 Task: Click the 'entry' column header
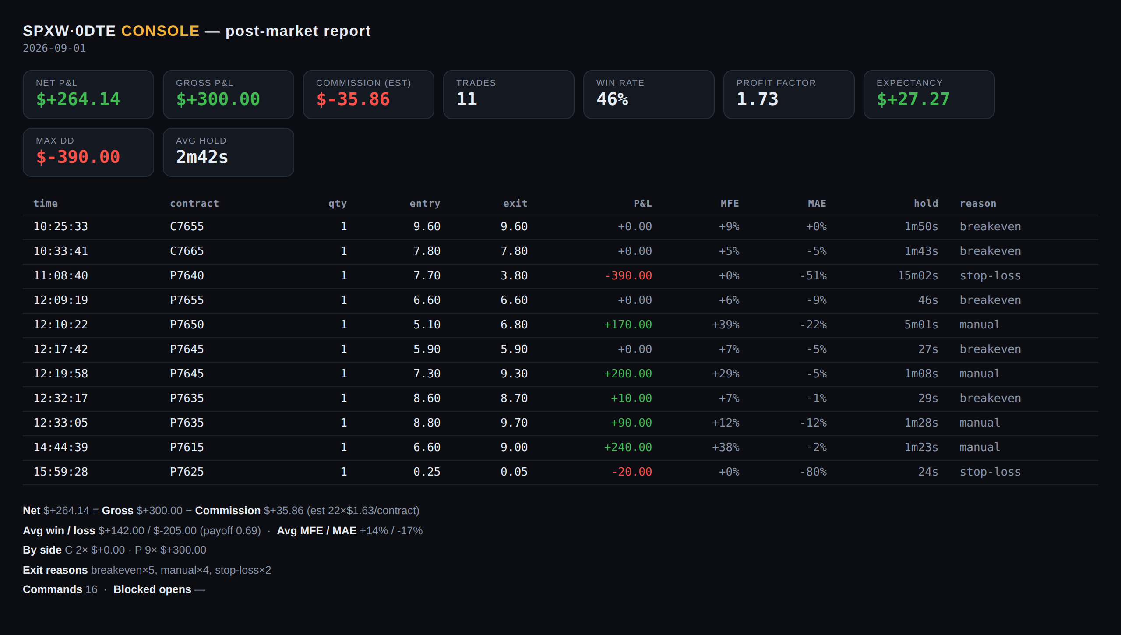(425, 204)
